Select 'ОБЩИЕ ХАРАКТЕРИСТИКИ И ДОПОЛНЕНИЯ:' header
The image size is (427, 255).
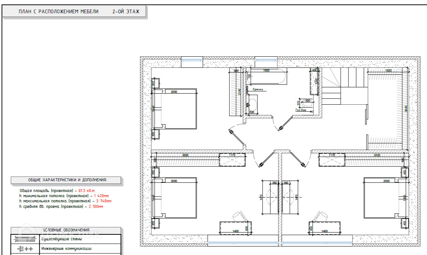pos(67,180)
